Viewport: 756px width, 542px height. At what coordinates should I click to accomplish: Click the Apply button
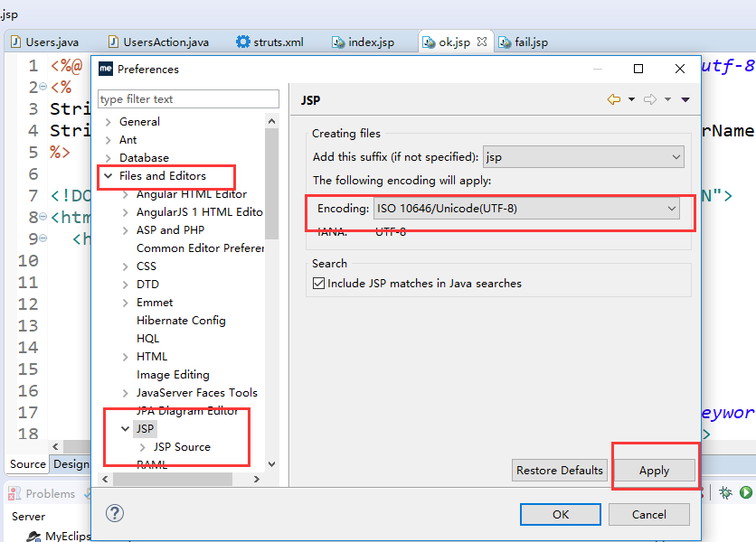654,471
